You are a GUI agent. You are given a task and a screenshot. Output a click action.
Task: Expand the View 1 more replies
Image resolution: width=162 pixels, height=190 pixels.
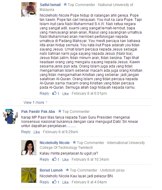pos(34,102)
